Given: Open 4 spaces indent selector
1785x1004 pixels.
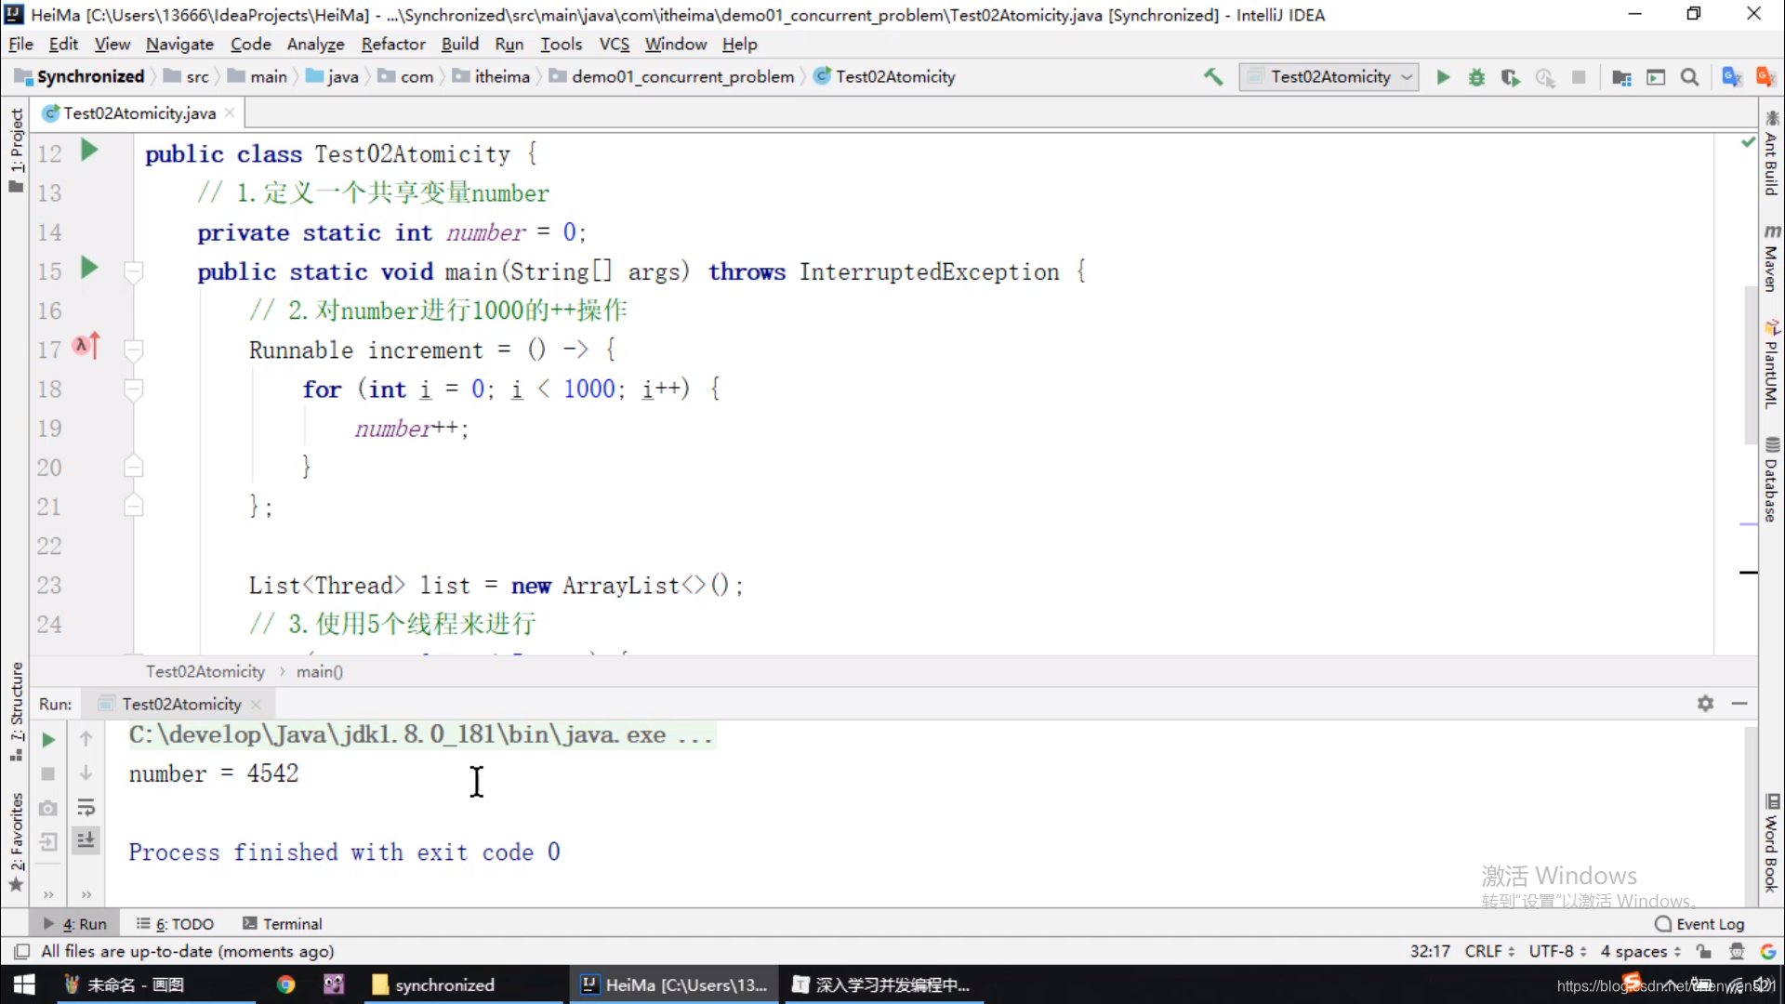Looking at the screenshot, I should 1640,951.
